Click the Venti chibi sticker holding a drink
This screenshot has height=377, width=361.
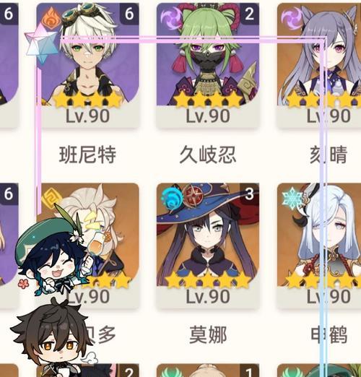click(x=56, y=253)
